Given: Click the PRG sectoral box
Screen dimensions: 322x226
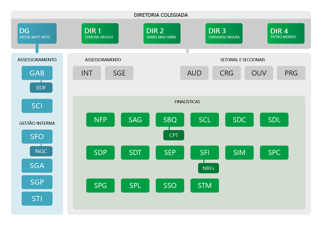Looking at the screenshot, I should coord(291,73).
